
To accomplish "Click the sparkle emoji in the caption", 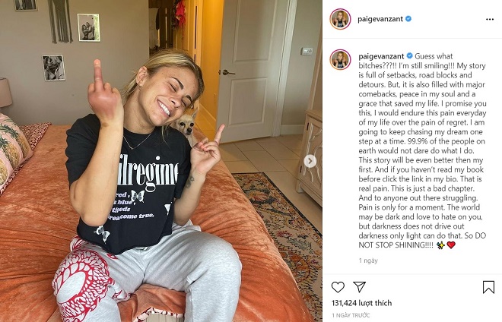I will tap(440, 245).
